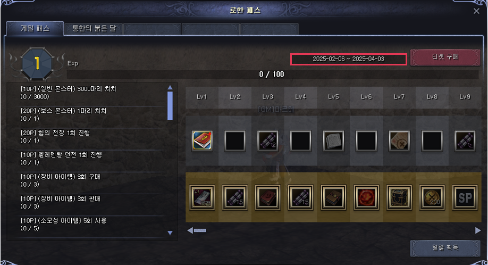
Task: Select the paper stack free reward at Lv5
Action: coord(333,141)
